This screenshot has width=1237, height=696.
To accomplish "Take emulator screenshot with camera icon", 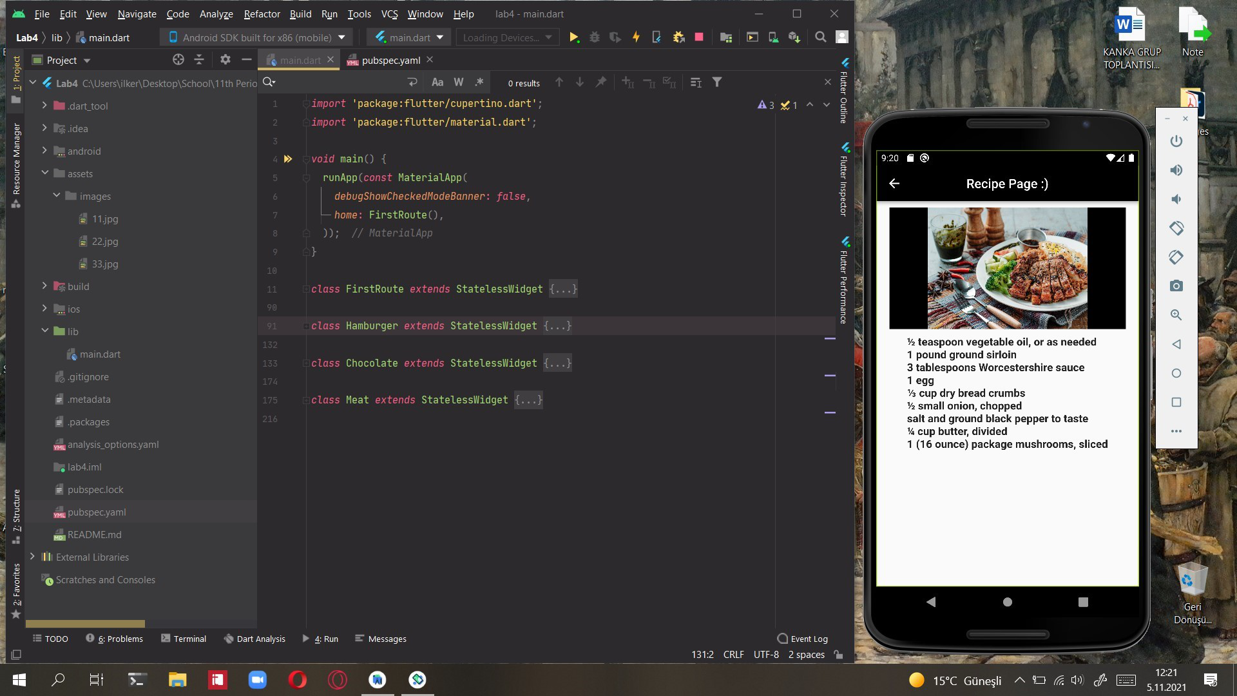I will point(1176,286).
